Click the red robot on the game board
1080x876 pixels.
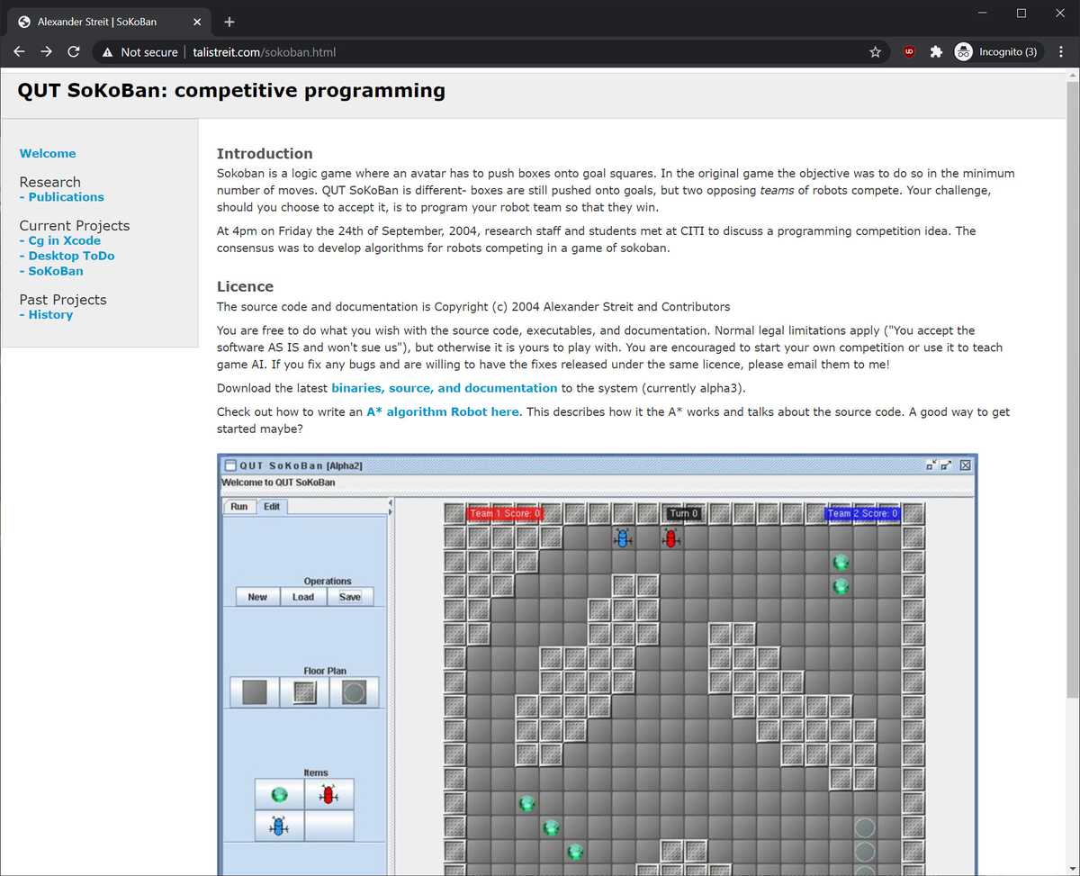(670, 538)
